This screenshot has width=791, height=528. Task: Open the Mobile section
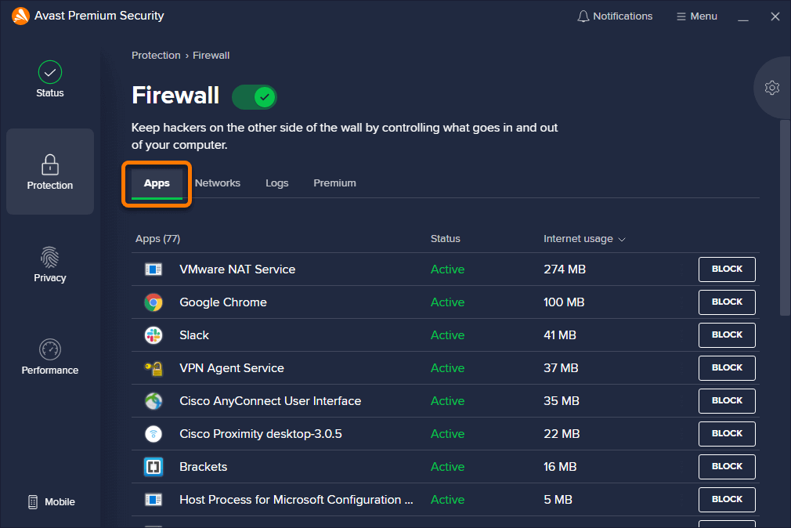click(x=50, y=501)
